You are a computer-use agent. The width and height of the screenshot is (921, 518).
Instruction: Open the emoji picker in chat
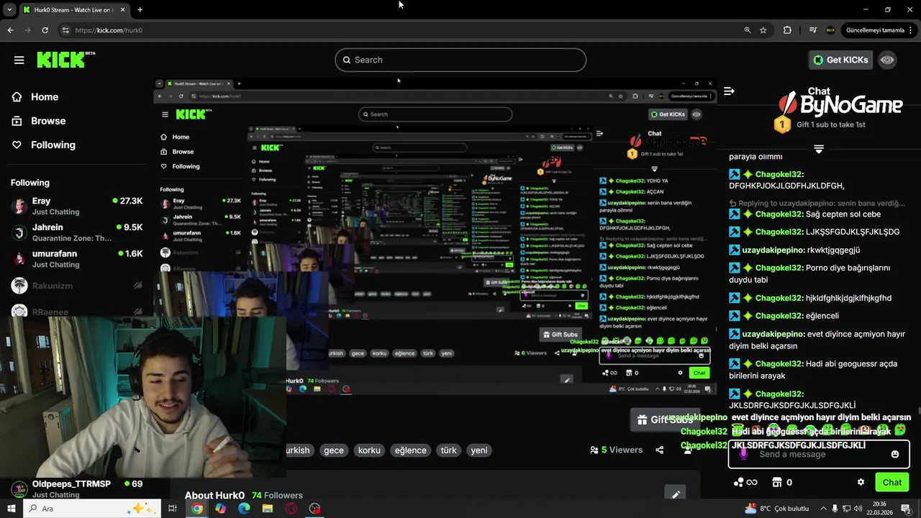pyautogui.click(x=895, y=455)
